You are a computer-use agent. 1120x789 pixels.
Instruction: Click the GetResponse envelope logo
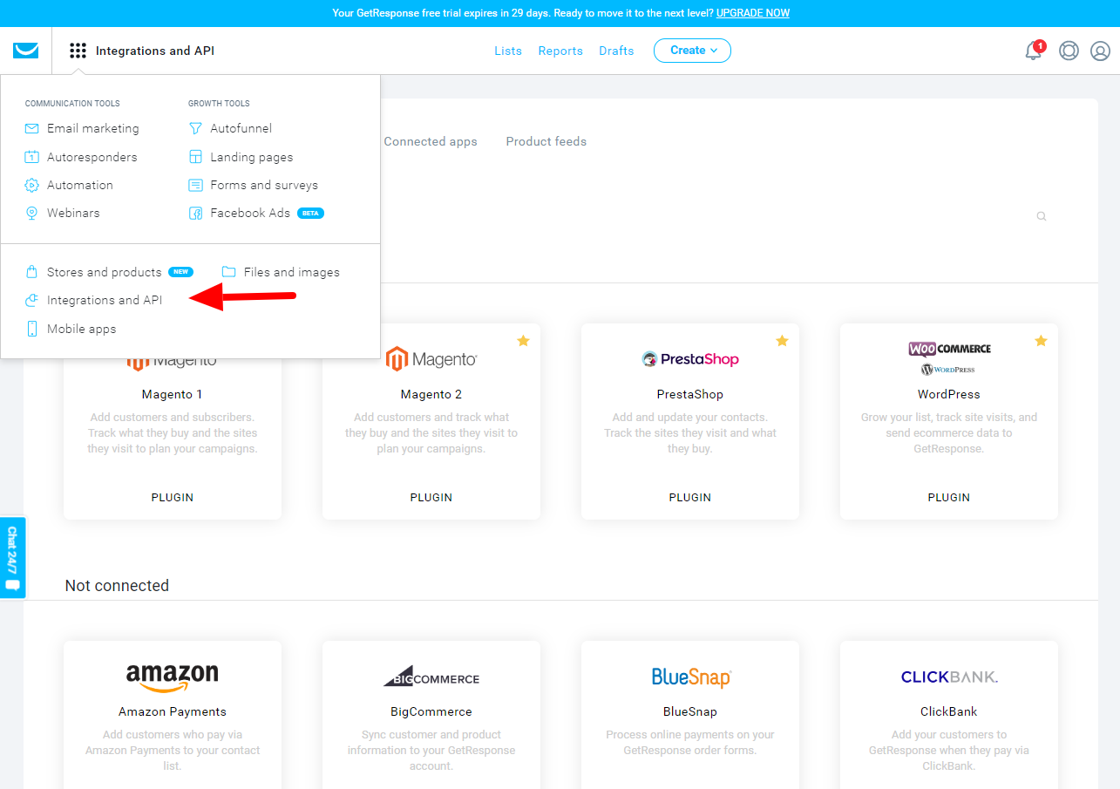click(26, 51)
